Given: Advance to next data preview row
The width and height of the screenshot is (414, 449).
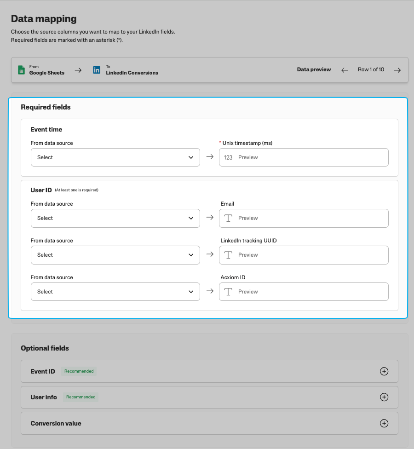Looking at the screenshot, I should pyautogui.click(x=397, y=70).
